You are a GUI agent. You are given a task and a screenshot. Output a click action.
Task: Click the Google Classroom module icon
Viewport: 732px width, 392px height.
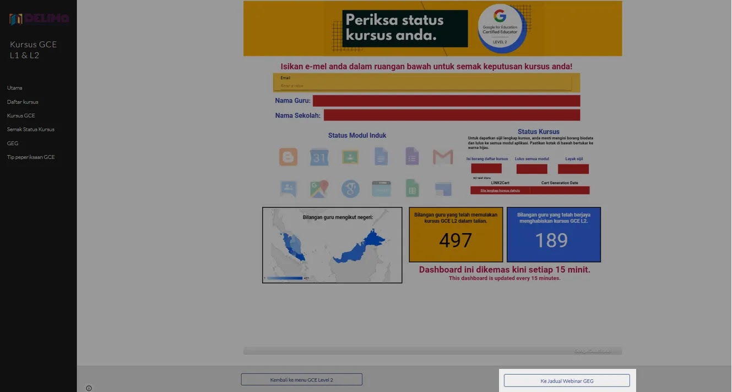pyautogui.click(x=350, y=157)
